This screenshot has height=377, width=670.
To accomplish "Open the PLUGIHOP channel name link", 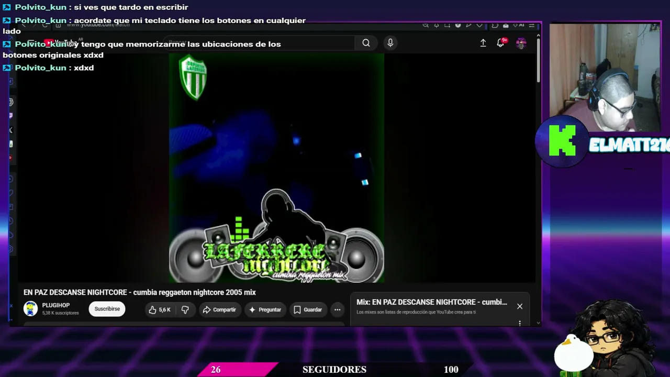I will click(56, 305).
